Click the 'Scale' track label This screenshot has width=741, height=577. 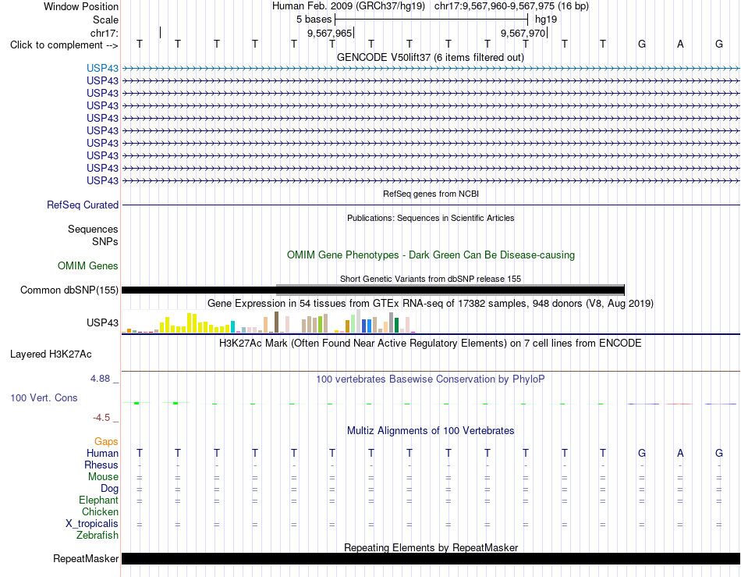click(105, 20)
